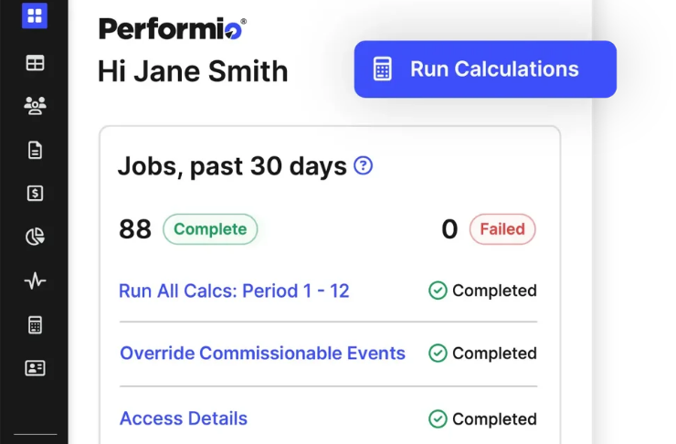Open the Access Details job link
Image resolution: width=676 pixels, height=444 pixels.
(184, 418)
